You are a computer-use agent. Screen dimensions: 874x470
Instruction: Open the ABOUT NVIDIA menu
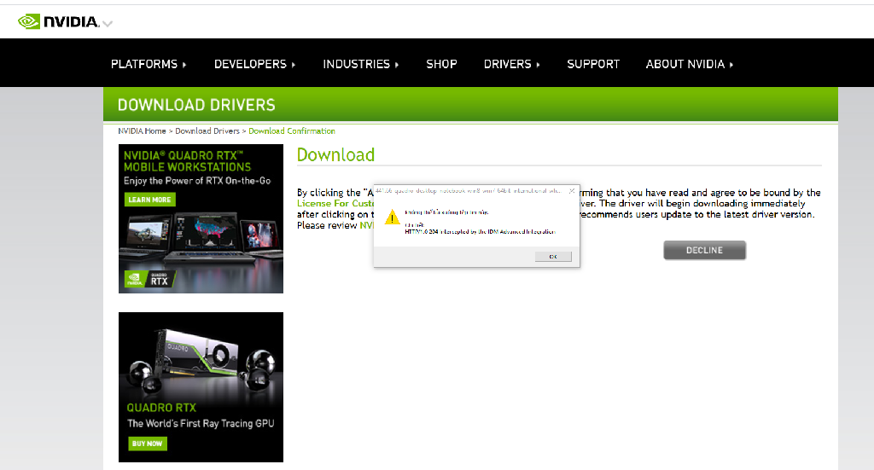(690, 64)
